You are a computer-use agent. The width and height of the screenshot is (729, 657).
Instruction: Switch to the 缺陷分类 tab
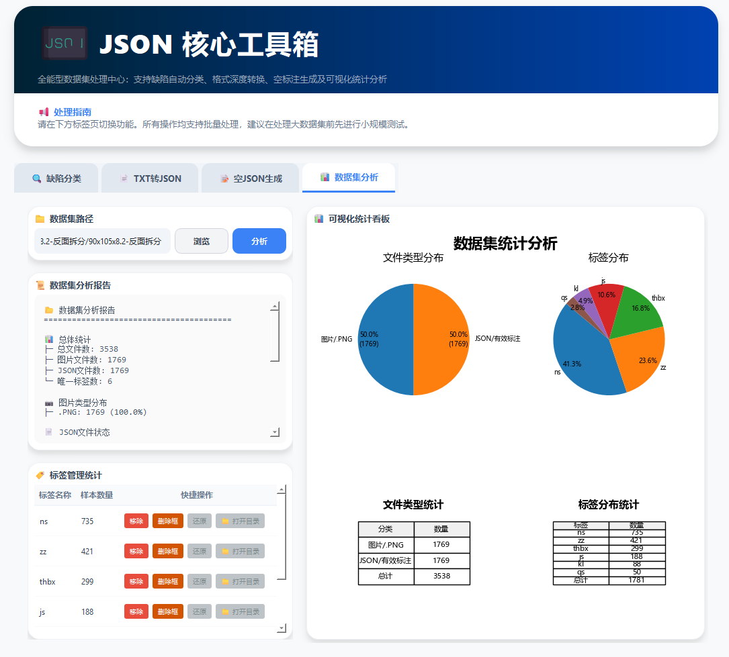pos(56,178)
